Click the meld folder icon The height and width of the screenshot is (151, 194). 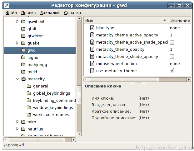tap(23, 72)
